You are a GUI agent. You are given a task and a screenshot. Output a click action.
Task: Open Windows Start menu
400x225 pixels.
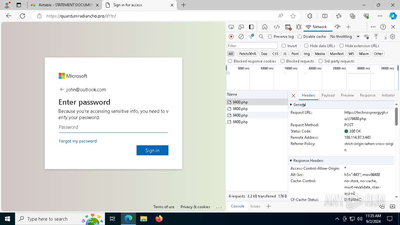click(7, 219)
